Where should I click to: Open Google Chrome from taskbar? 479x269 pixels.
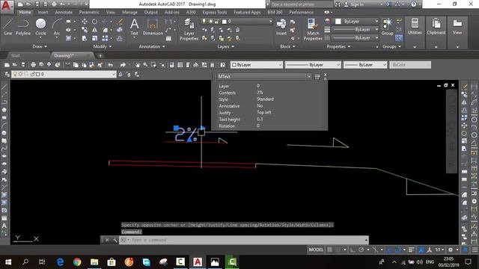click(77, 262)
